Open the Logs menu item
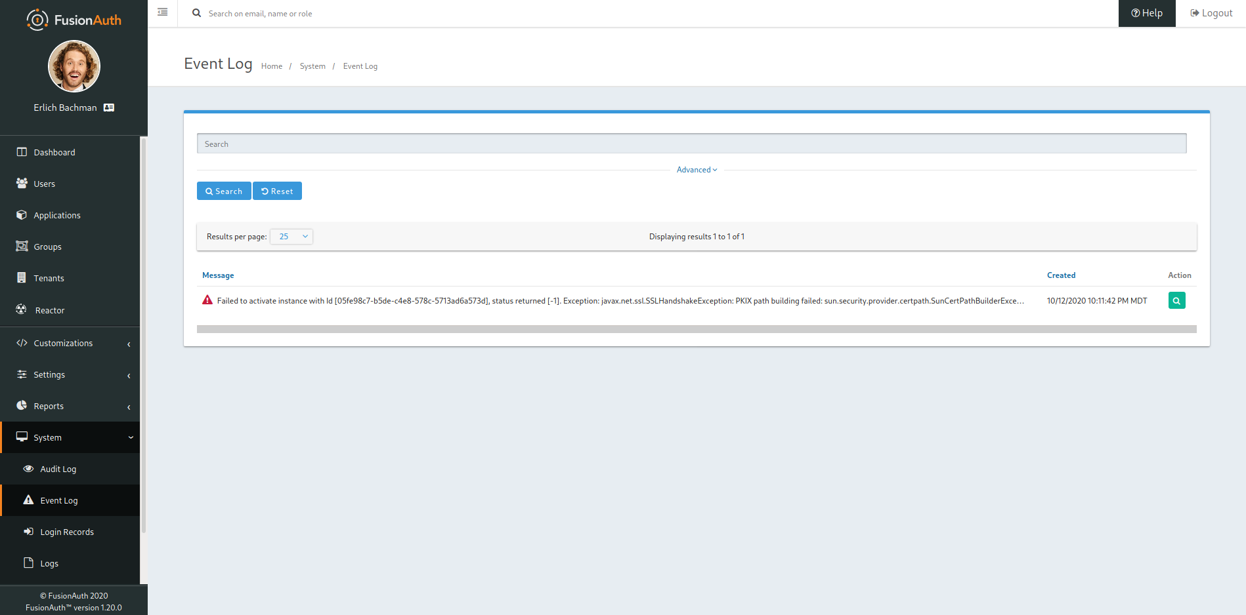The width and height of the screenshot is (1246, 615). click(x=49, y=563)
